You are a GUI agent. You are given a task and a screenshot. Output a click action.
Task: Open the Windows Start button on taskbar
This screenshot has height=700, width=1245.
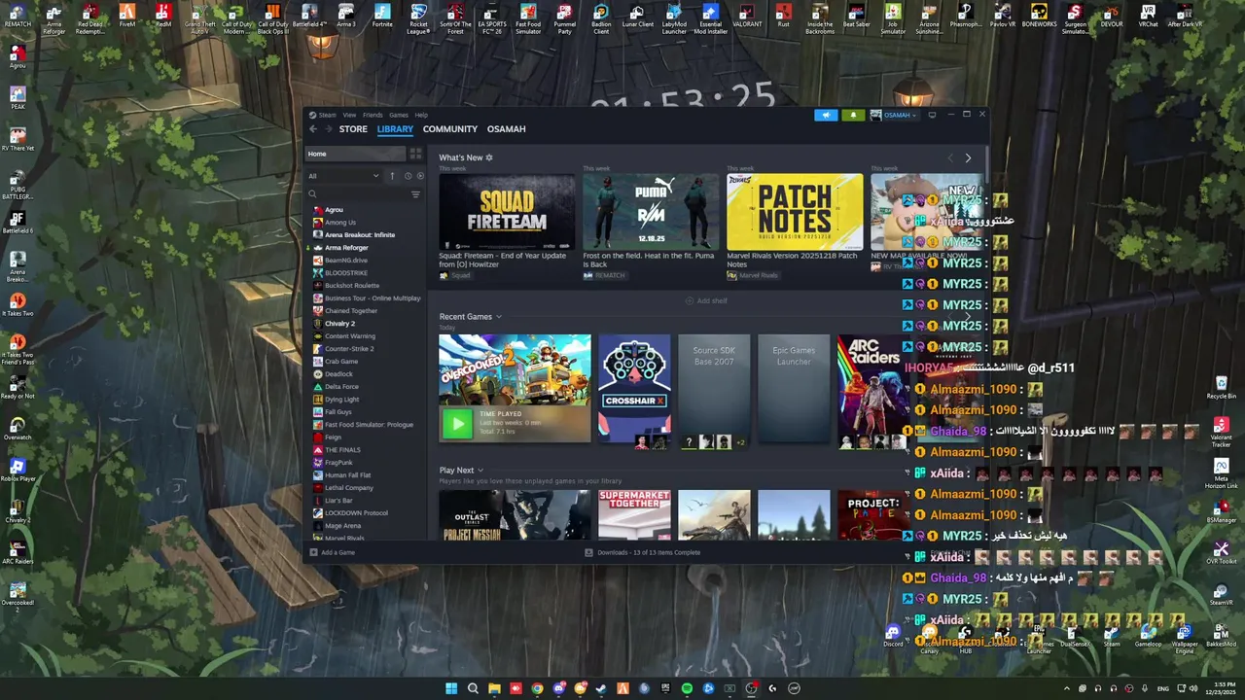tap(451, 688)
